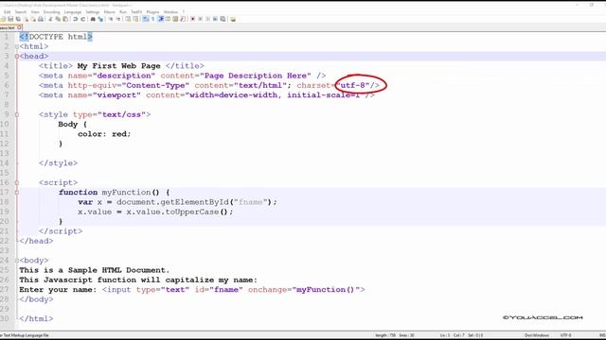Collapse the <body> fold marker on line 24

17,261
